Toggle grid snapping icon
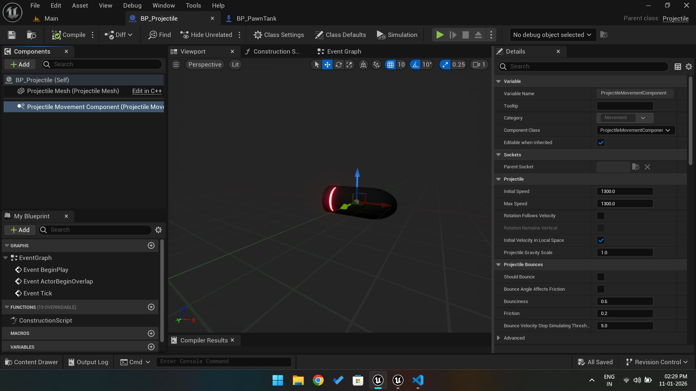696x391 pixels. [390, 64]
